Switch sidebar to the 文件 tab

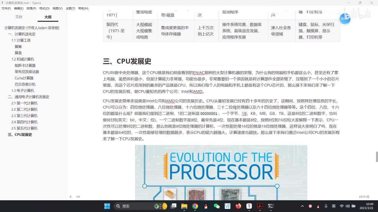(x=19, y=17)
